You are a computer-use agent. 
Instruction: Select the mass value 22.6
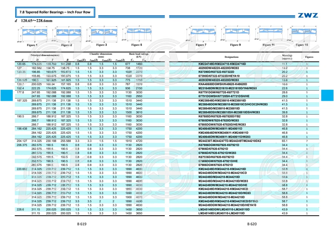[x=285, y=88]
